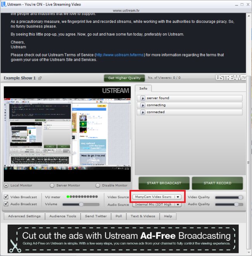
Task: Click the 'connected' status text
Action: click(x=155, y=112)
